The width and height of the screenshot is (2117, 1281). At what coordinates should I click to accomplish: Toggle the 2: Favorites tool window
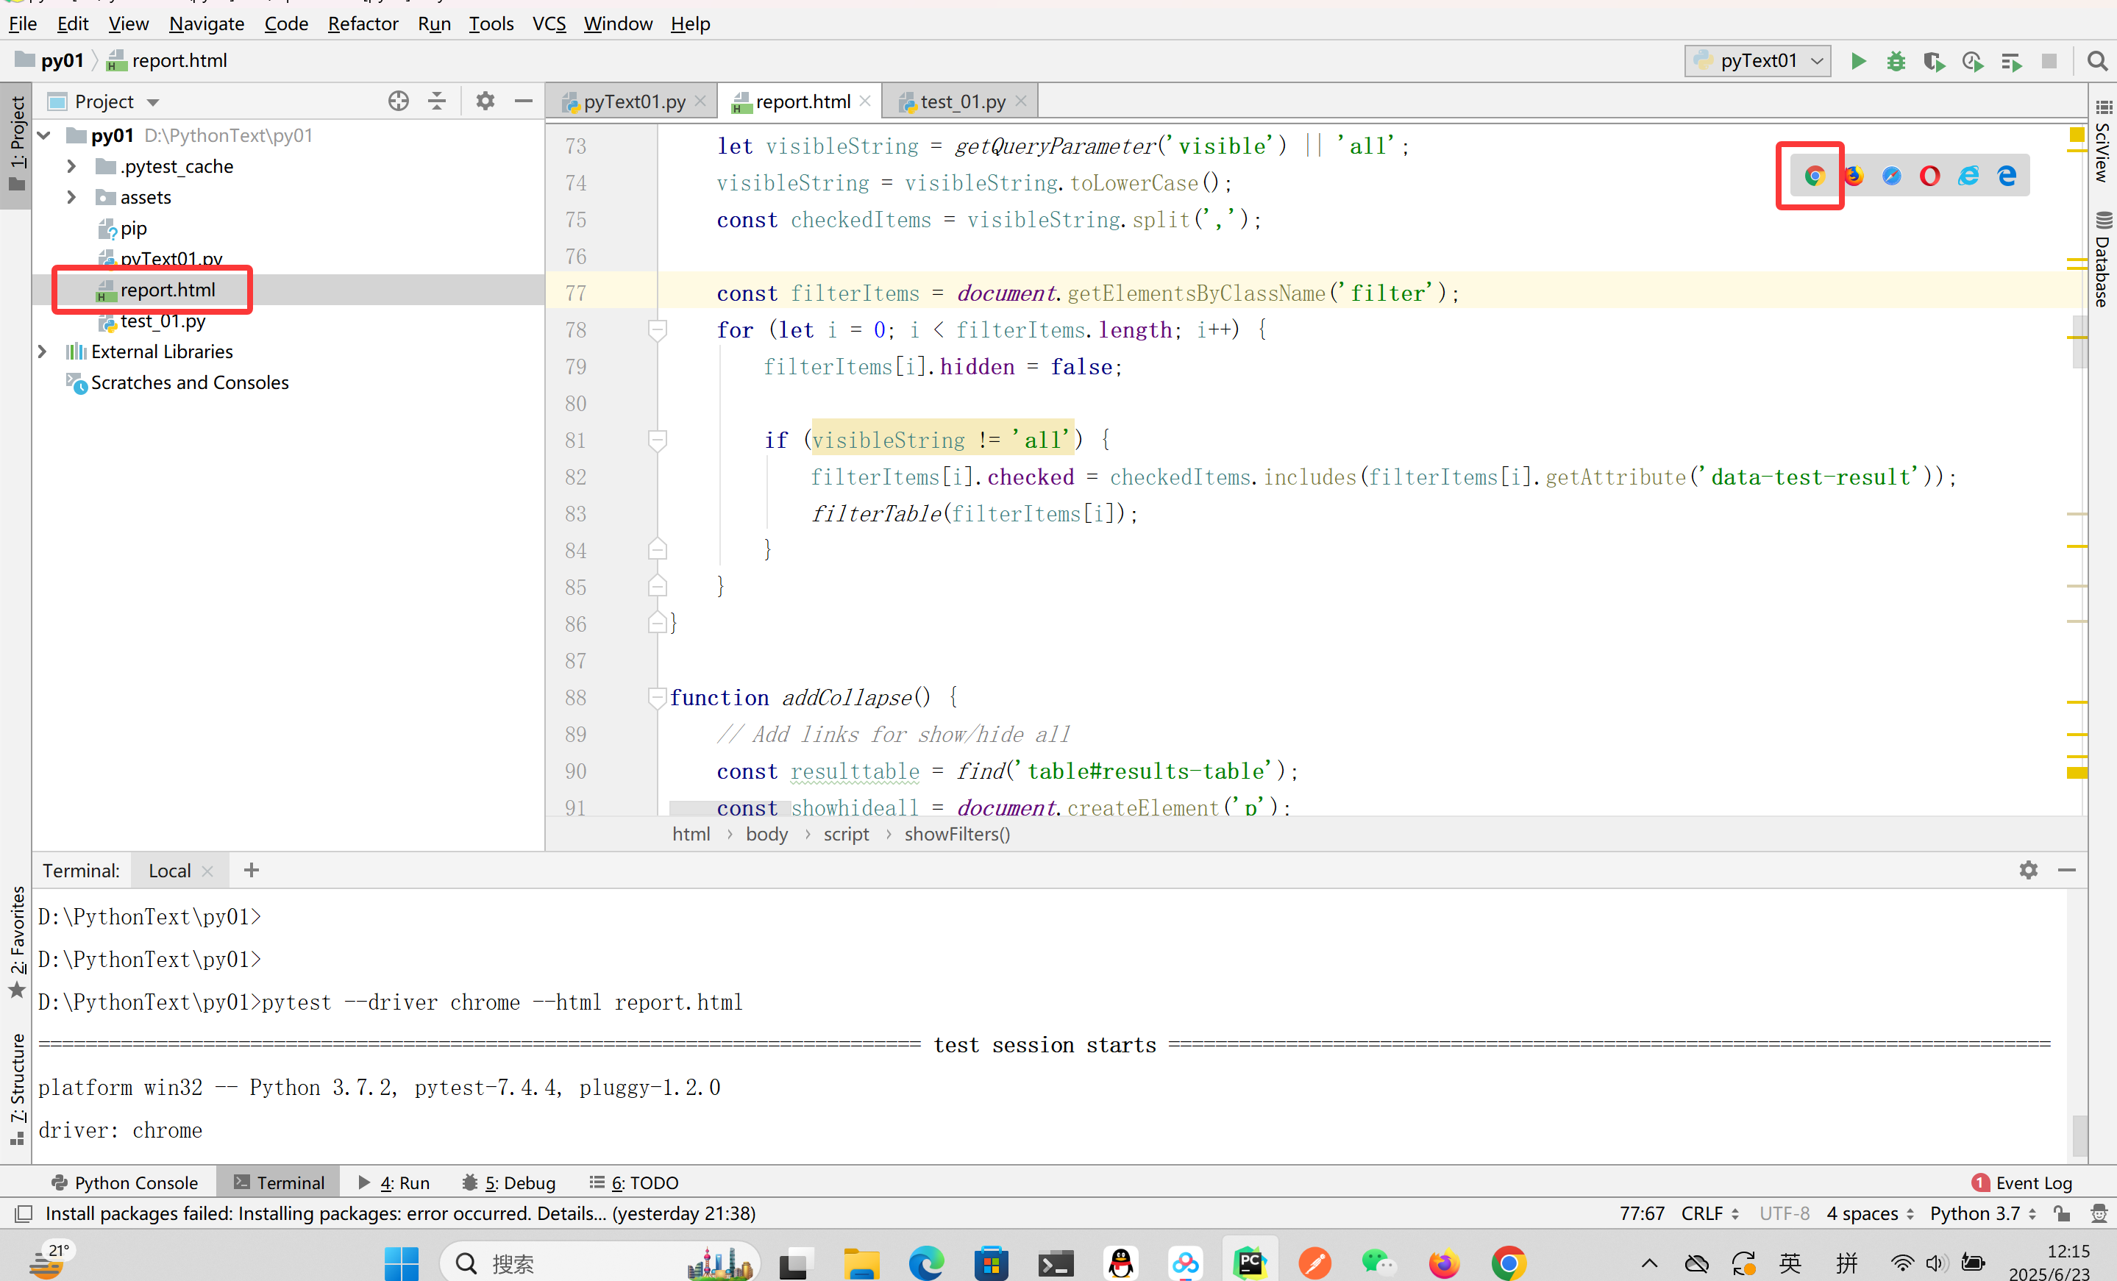[16, 942]
